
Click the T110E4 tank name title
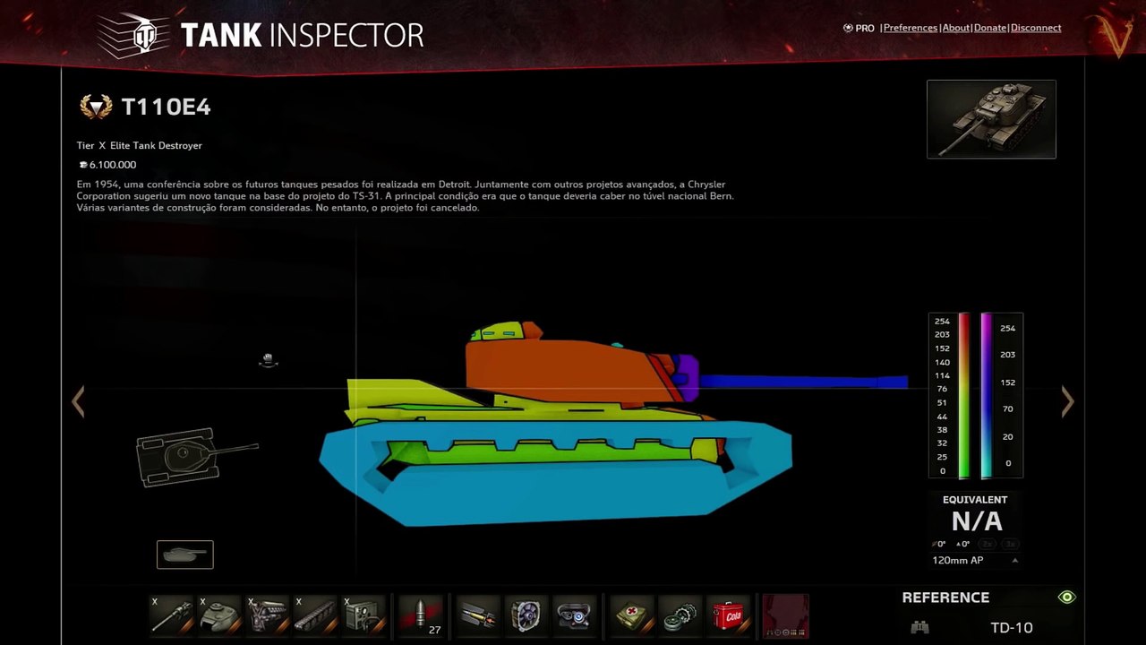[x=167, y=107]
